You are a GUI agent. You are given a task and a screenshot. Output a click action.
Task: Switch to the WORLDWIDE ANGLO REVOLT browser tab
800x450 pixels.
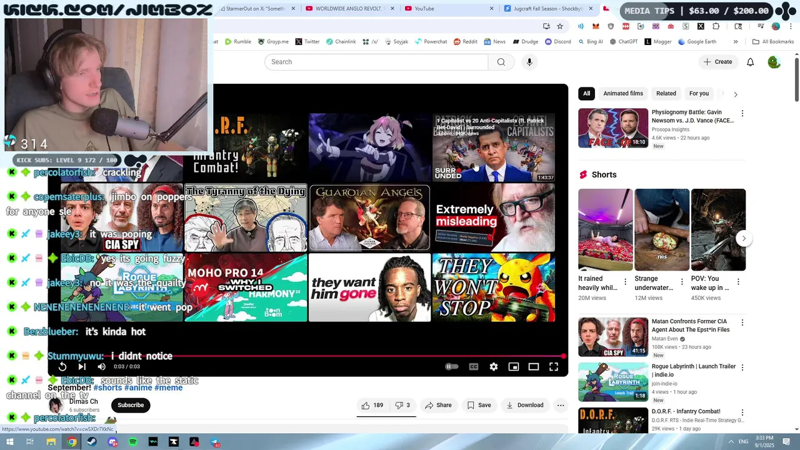pos(349,9)
